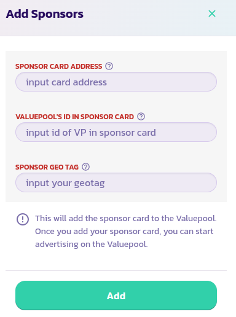Close the Add Sponsors dialog
This screenshot has height=317, width=236.
click(212, 14)
